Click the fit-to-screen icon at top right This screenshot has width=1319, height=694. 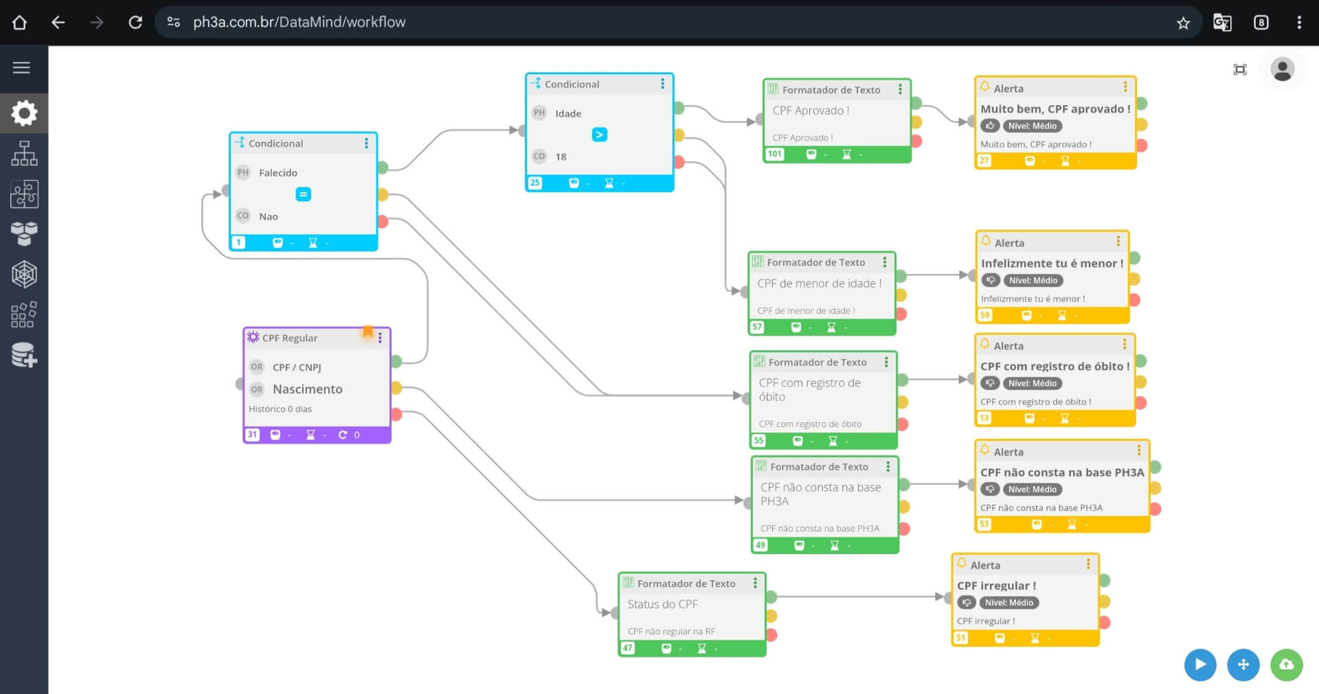(x=1240, y=69)
